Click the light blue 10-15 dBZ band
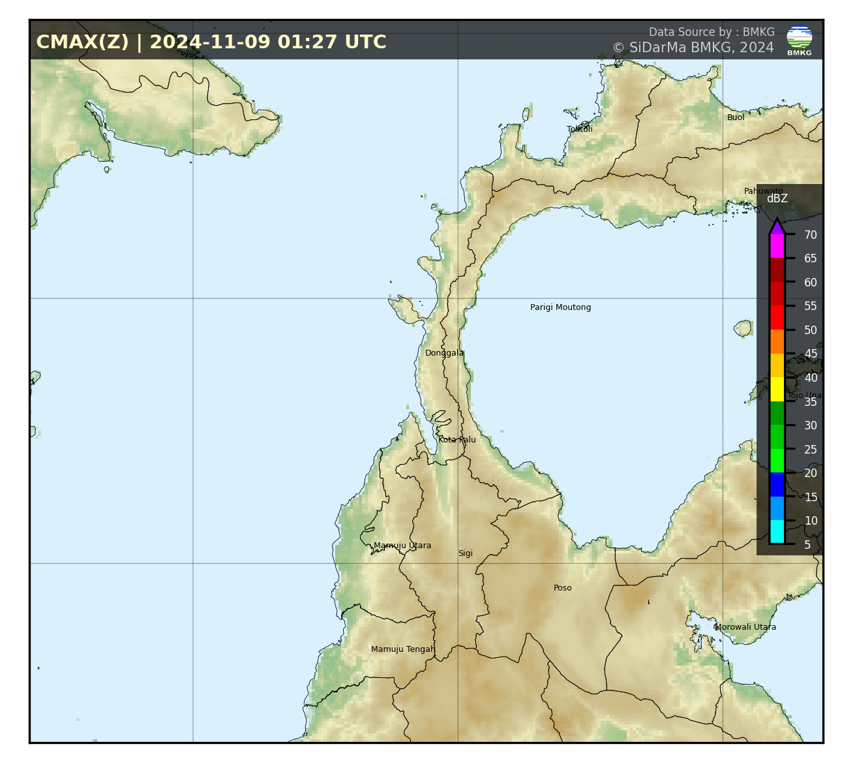 point(777,508)
